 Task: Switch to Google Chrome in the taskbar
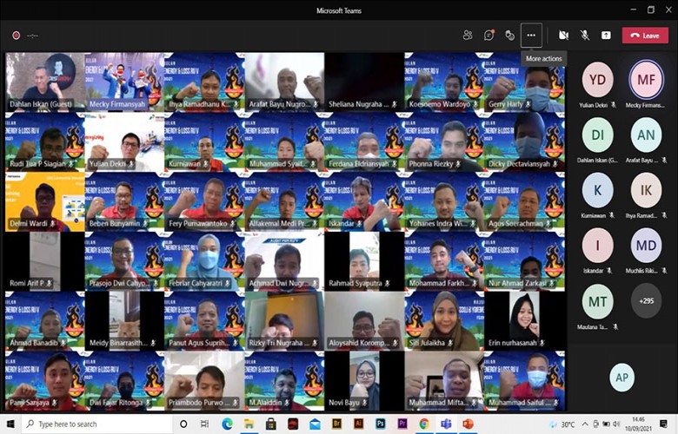[x=424, y=424]
